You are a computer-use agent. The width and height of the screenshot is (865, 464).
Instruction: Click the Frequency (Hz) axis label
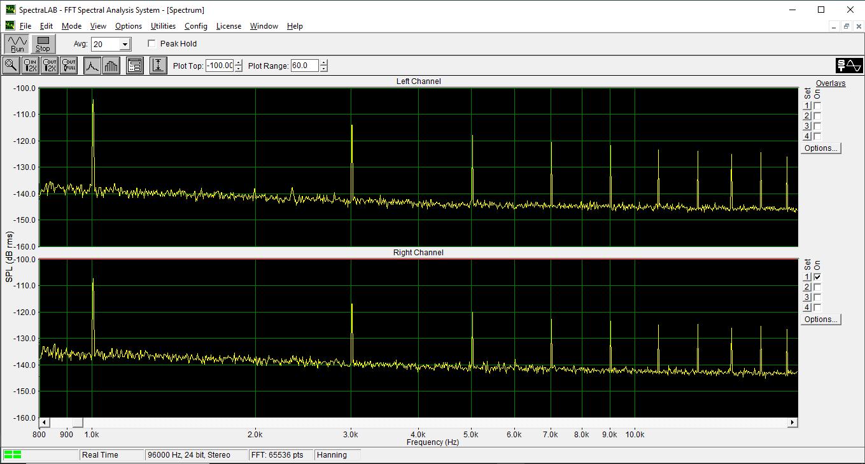[433, 442]
